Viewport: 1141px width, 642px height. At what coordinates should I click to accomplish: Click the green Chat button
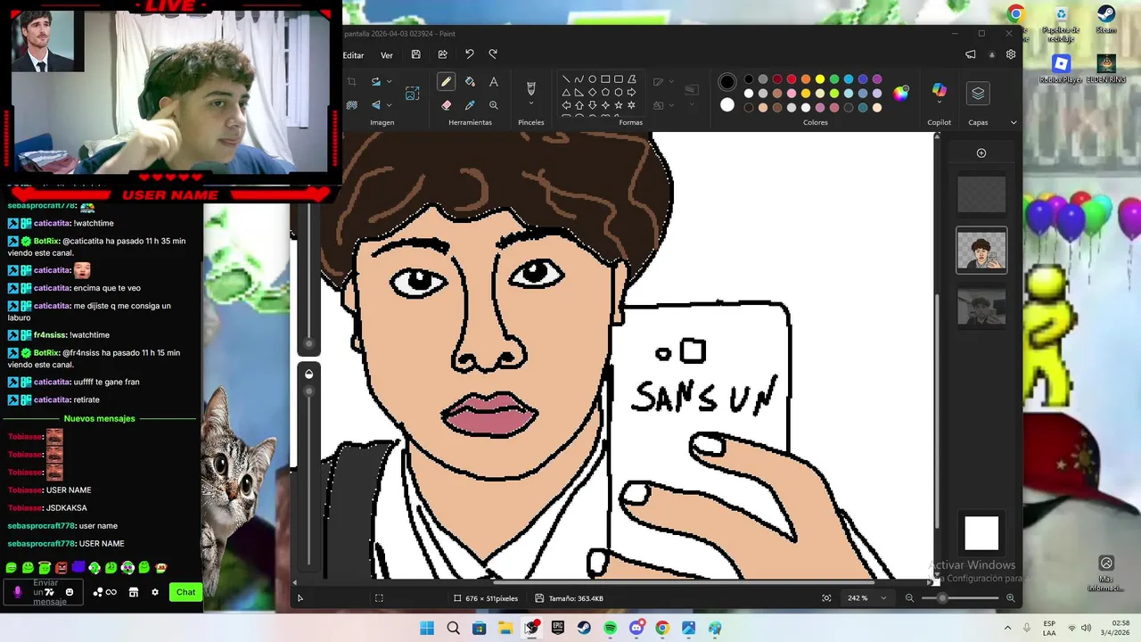185,592
